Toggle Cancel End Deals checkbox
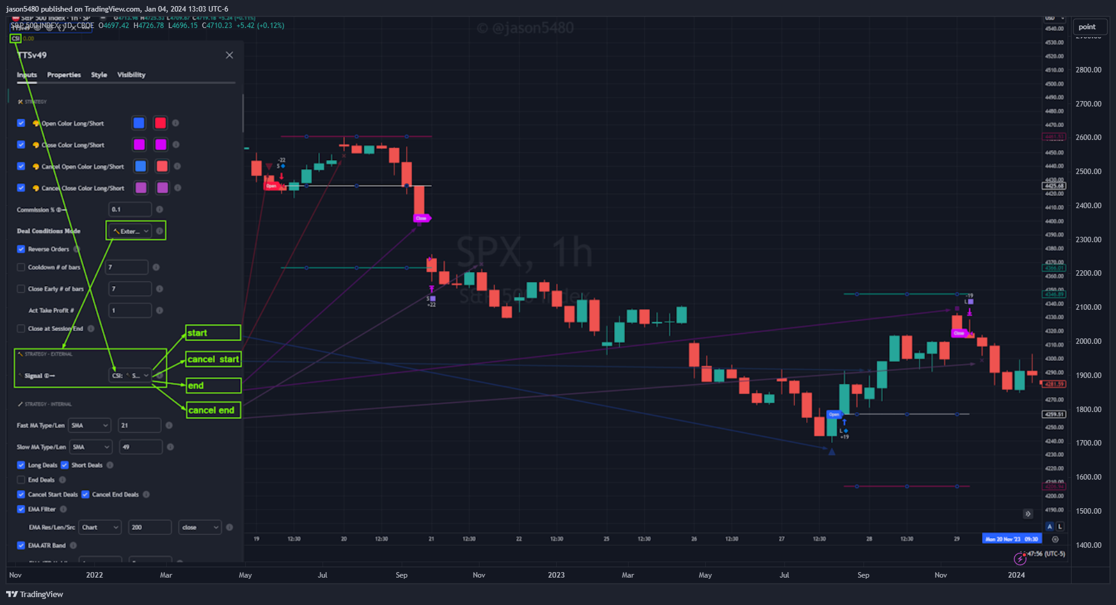This screenshot has height=605, width=1116. pos(85,494)
